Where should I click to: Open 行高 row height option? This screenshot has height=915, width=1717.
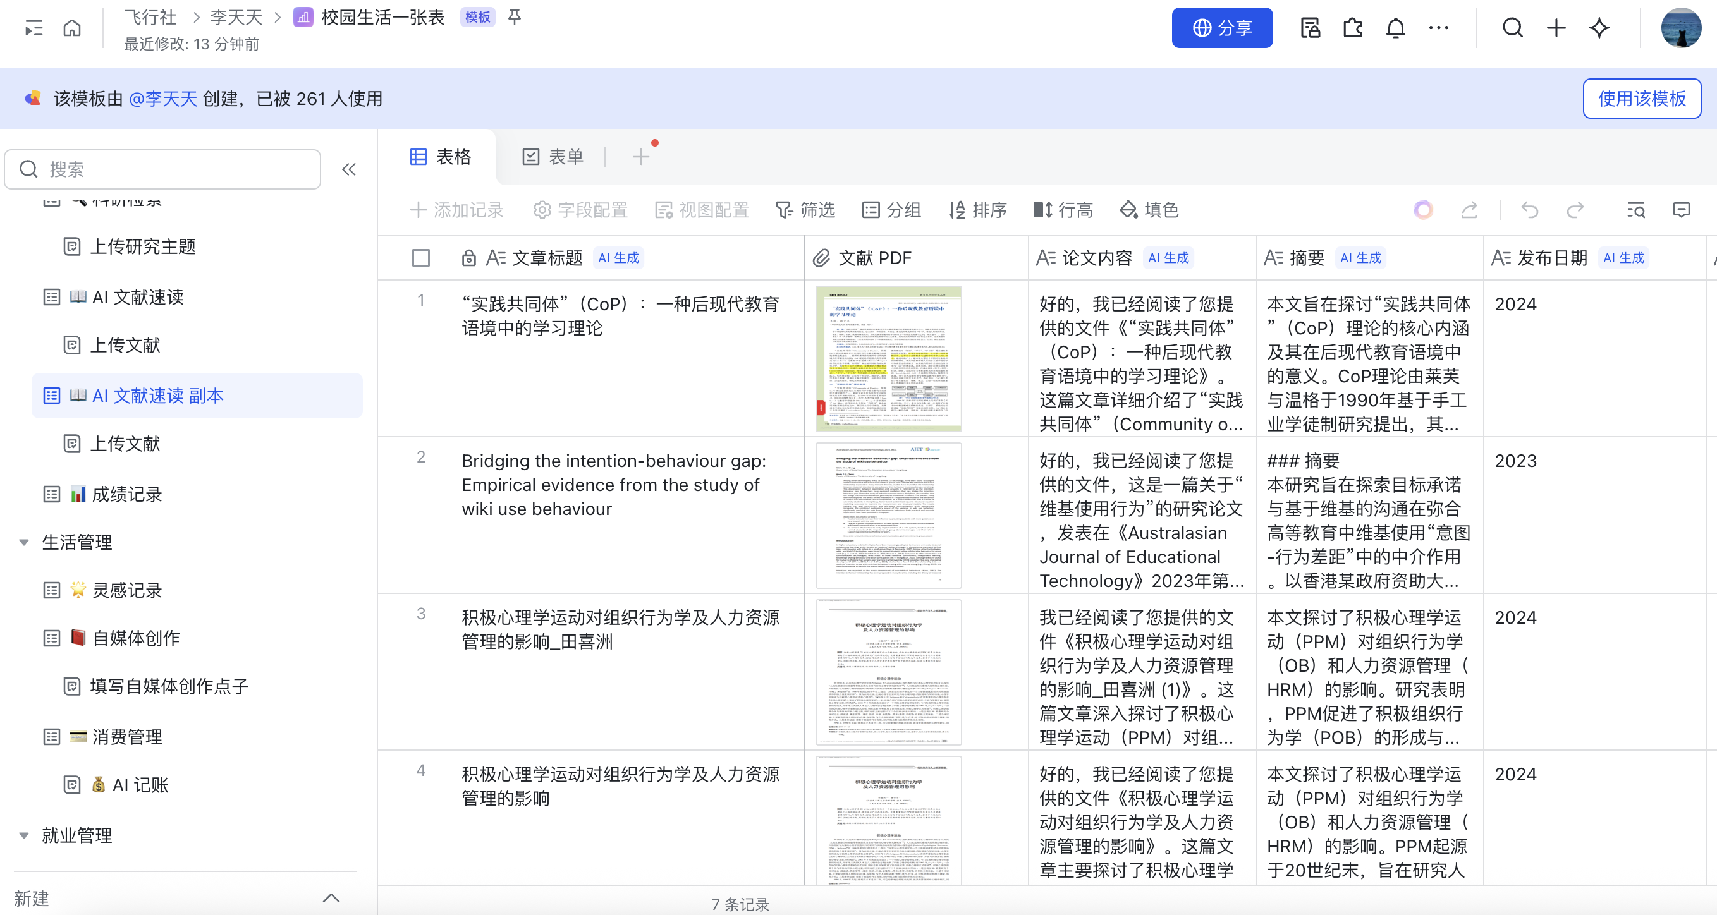(x=1063, y=210)
